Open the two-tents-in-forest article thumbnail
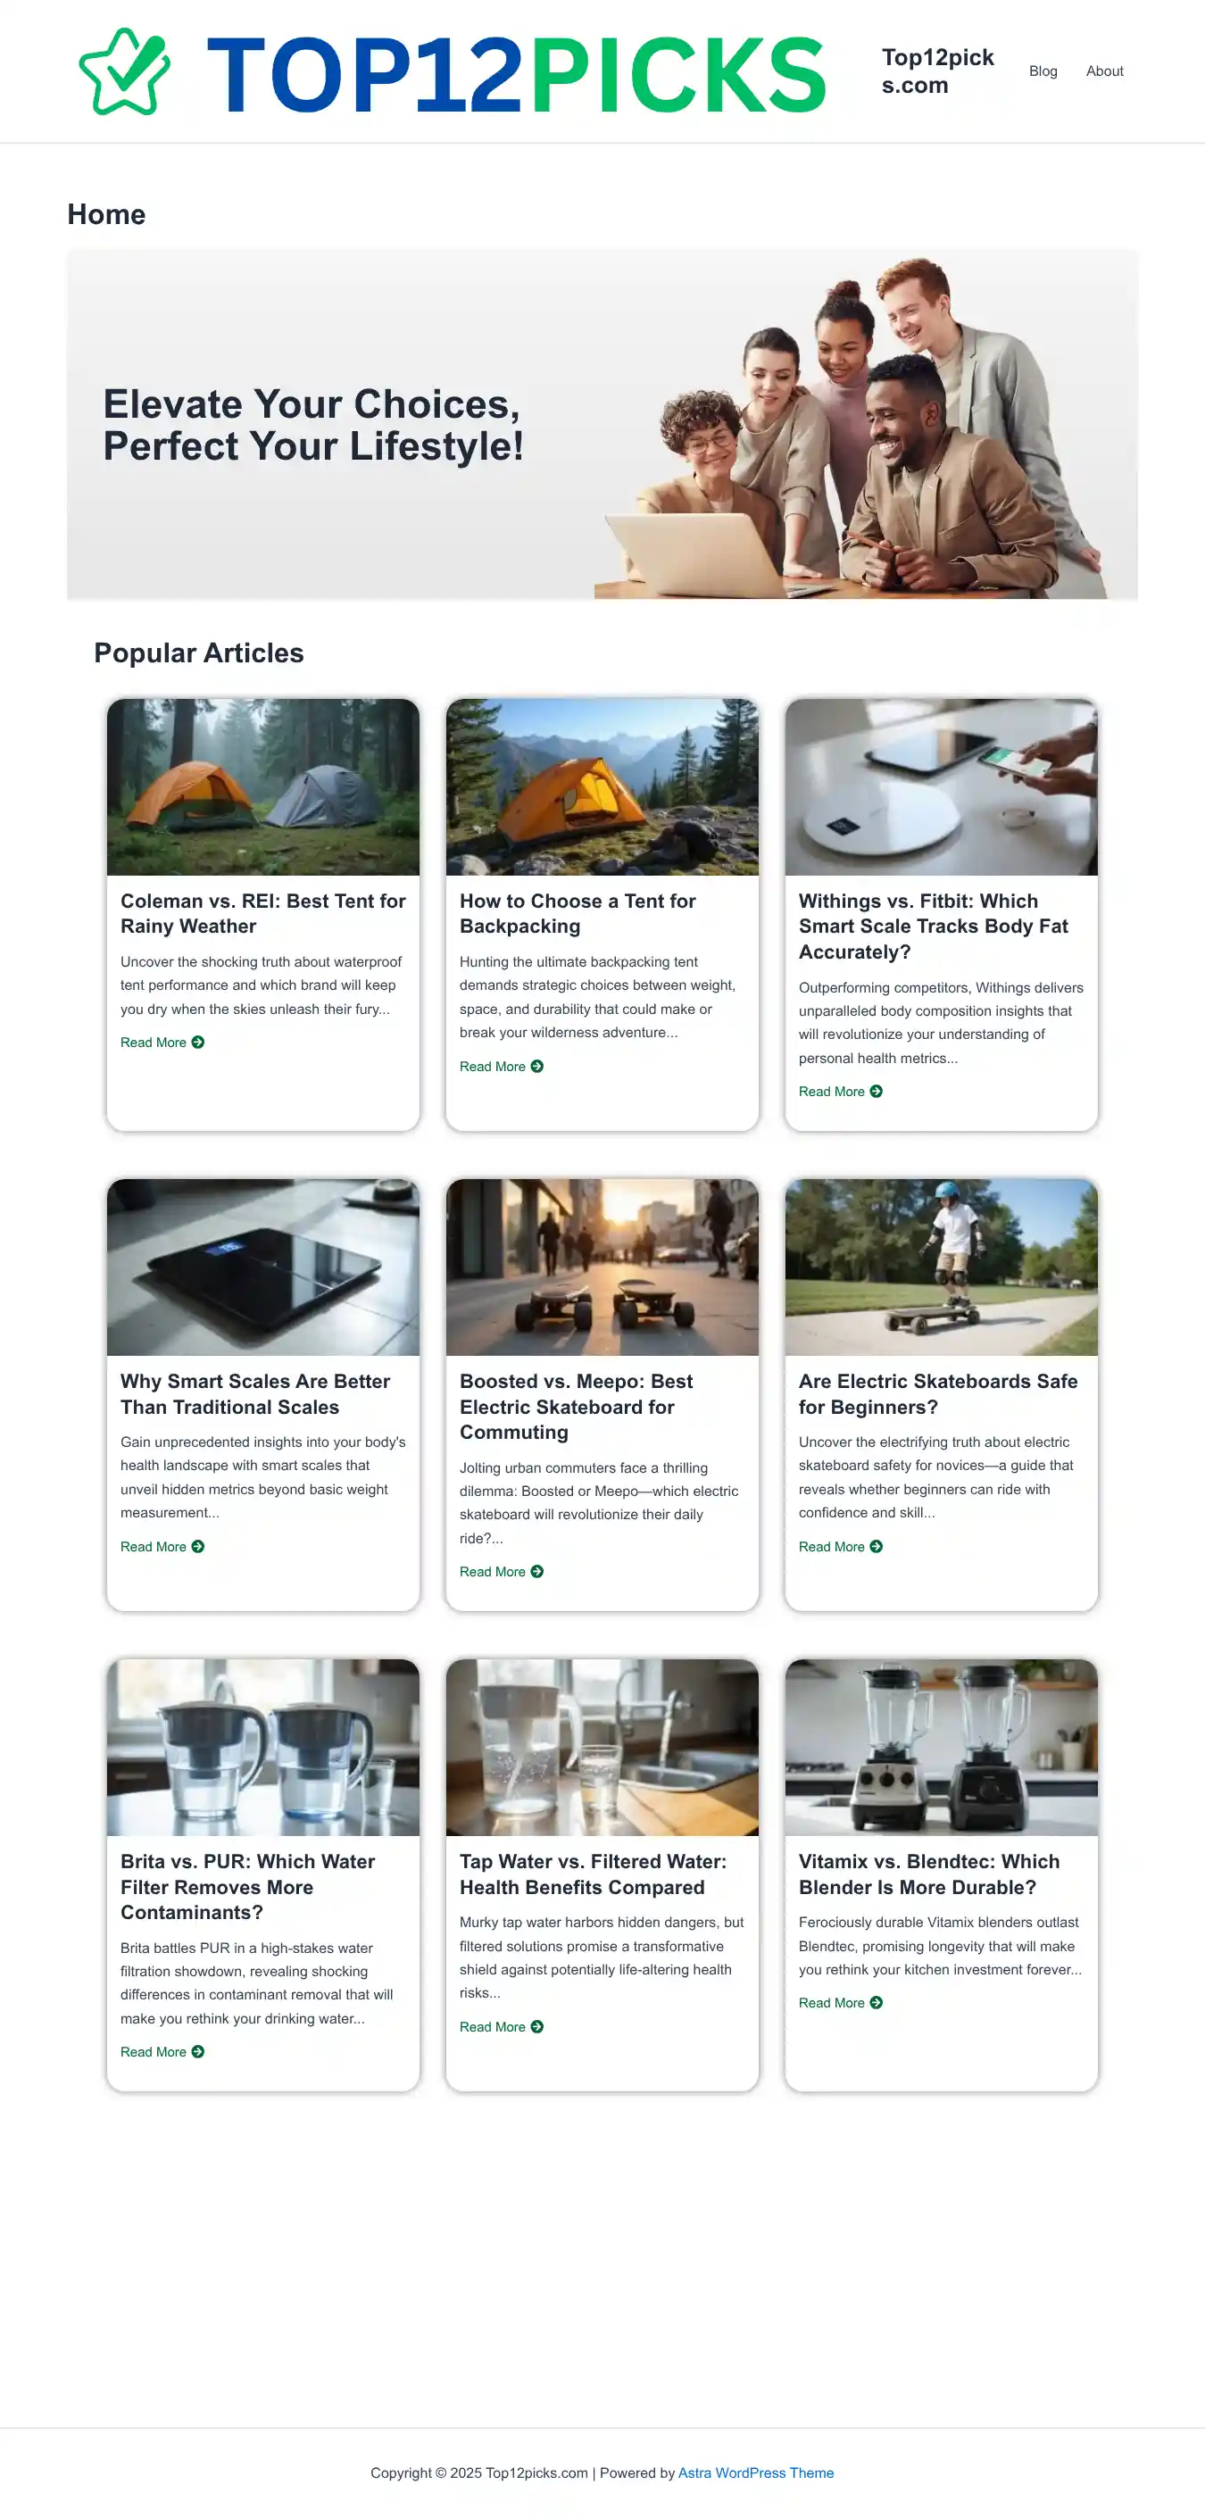This screenshot has width=1205, height=2518. (263, 787)
